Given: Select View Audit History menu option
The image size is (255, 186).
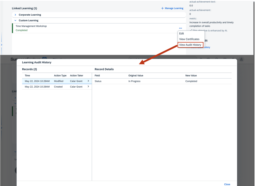Looking at the screenshot, I should 190,45.
